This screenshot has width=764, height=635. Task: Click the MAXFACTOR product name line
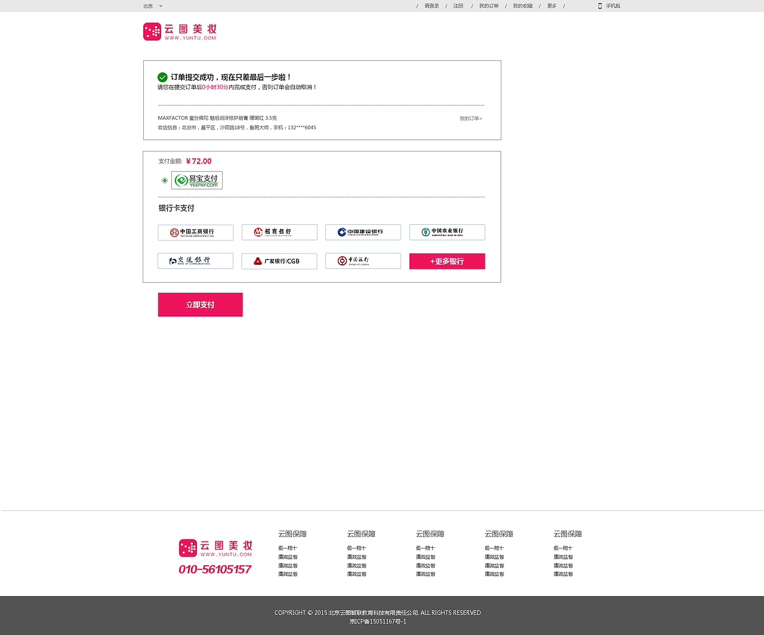coord(217,118)
